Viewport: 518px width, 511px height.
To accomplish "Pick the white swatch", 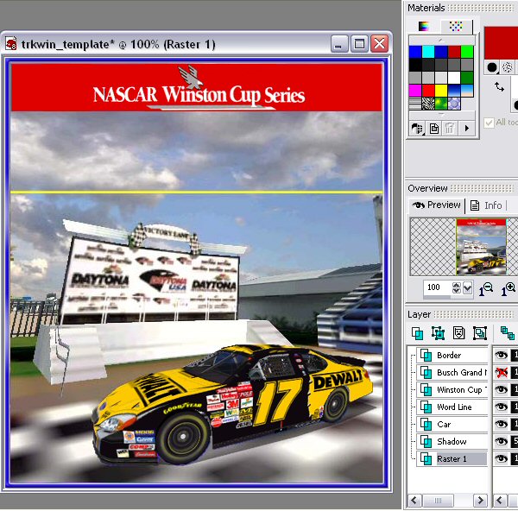I will click(x=454, y=78).
